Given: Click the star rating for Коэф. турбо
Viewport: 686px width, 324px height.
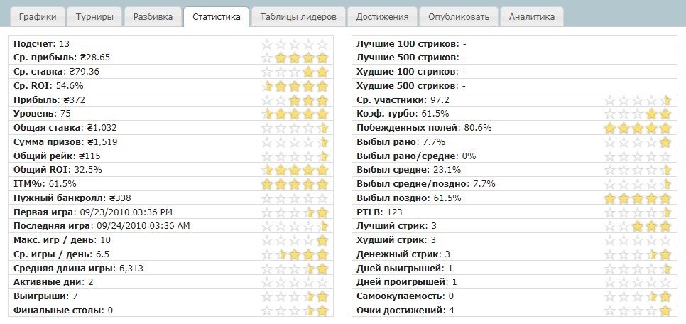Looking at the screenshot, I should 637,114.
